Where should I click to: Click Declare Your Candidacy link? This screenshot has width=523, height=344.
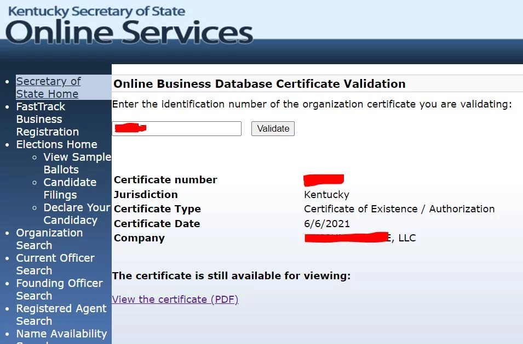[77, 213]
